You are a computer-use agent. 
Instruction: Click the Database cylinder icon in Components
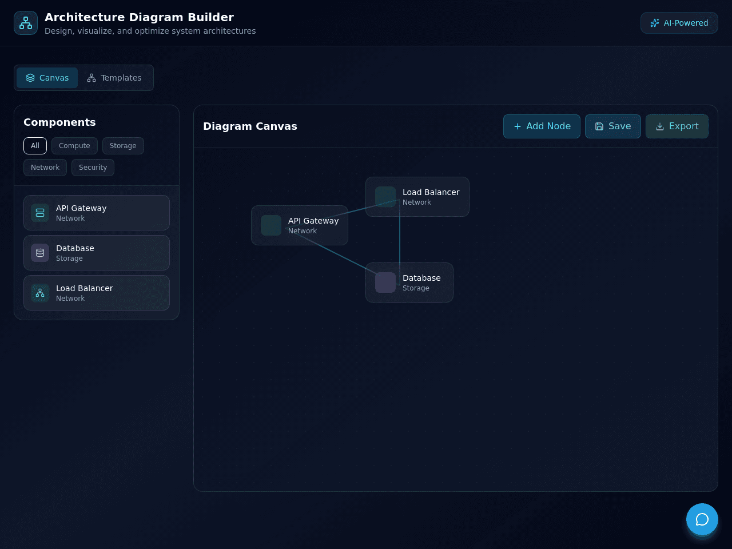[x=40, y=253]
